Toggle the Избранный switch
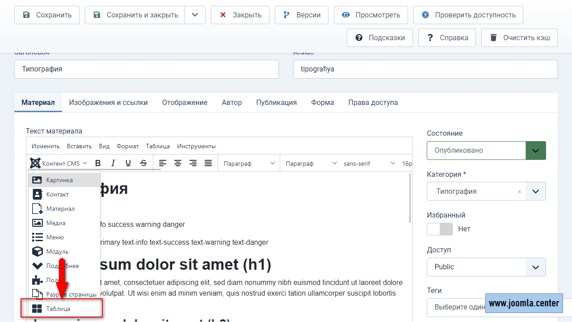 (x=440, y=229)
